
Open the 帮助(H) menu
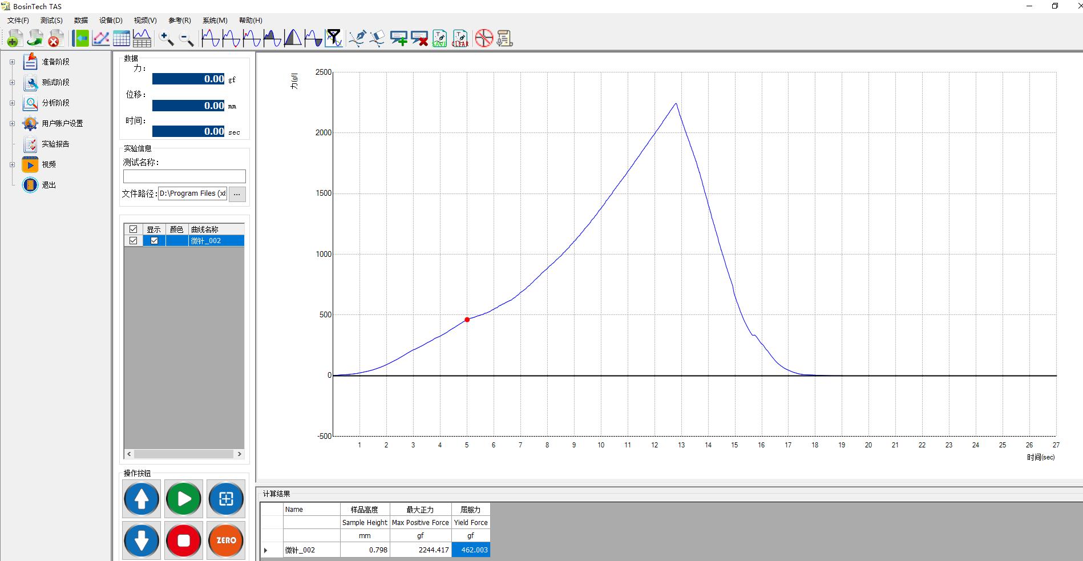pyautogui.click(x=250, y=21)
